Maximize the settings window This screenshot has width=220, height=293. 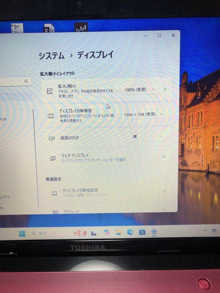[x=159, y=35]
